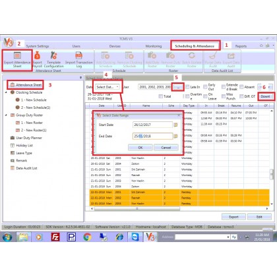Click the media player taskbar icon
277x277 pixels.
tap(39, 237)
